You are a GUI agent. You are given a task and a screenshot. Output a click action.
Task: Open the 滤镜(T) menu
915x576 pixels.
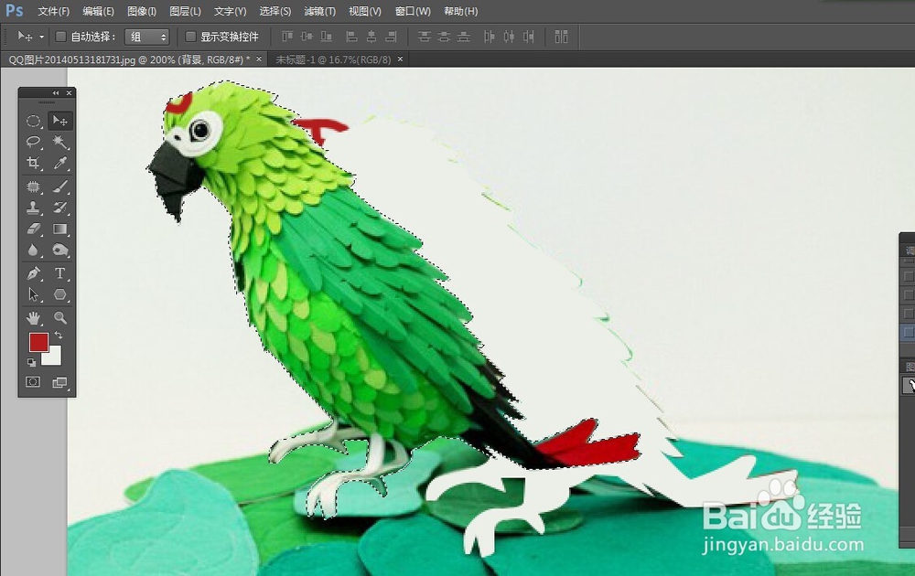[x=319, y=11]
